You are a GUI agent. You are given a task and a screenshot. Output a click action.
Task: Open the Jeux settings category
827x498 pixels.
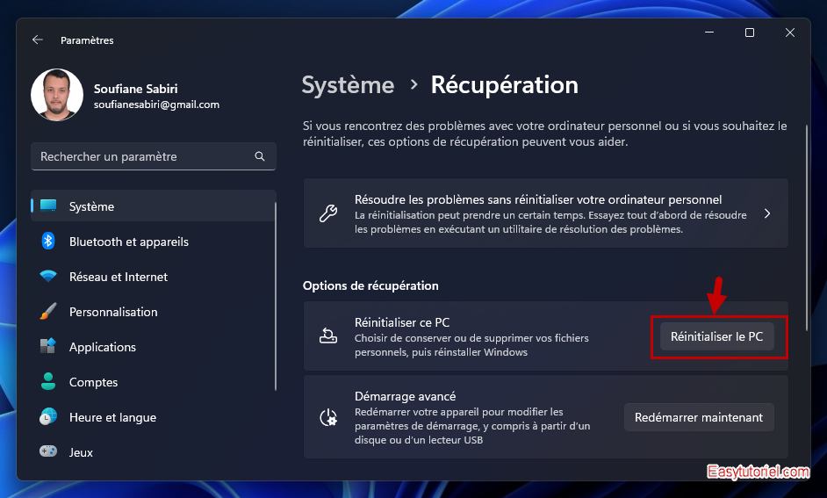coord(153,452)
